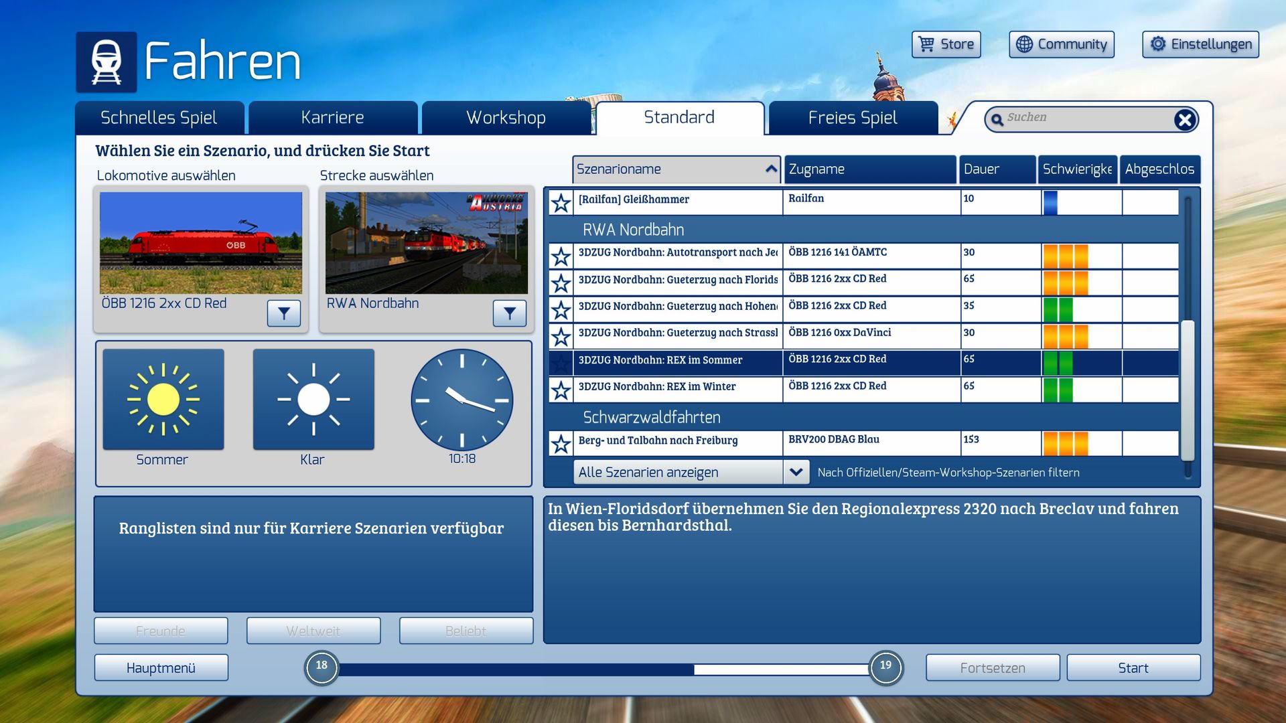
Task: Sort by Szenarioname column arrow
Action: coord(771,169)
